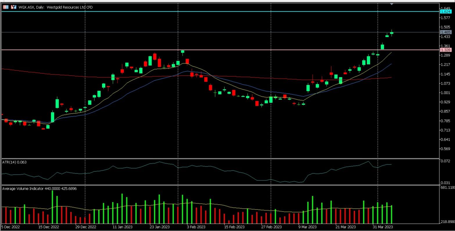This screenshot has width=455, height=231.
Task: Click the gray 1.465 current price label
Action: pos(446,32)
